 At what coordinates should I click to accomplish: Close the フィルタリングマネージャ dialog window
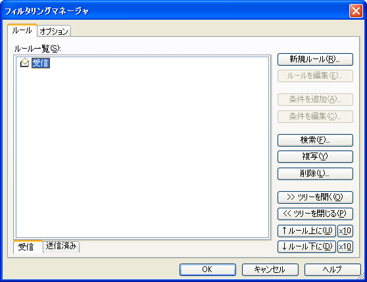click(356, 11)
